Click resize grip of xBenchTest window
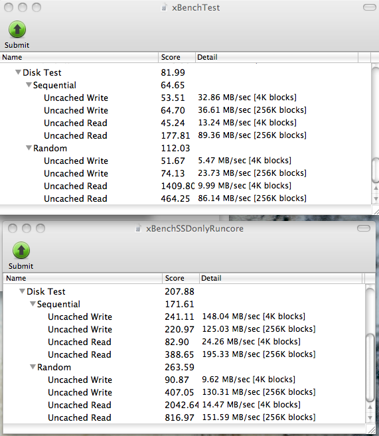Screen dimensions: 379x436 (376, 211)
